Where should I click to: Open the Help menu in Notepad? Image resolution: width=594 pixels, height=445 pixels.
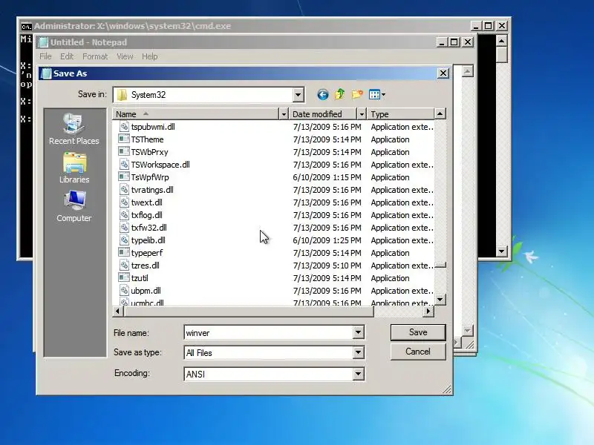150,56
